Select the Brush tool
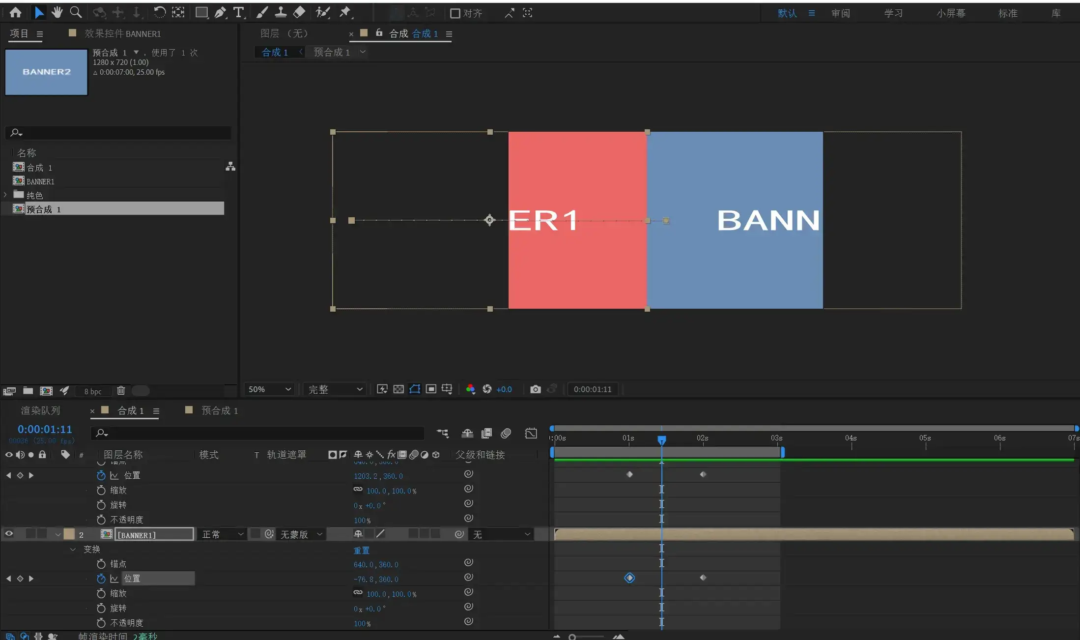Screen dimensions: 1080x640 pos(262,13)
